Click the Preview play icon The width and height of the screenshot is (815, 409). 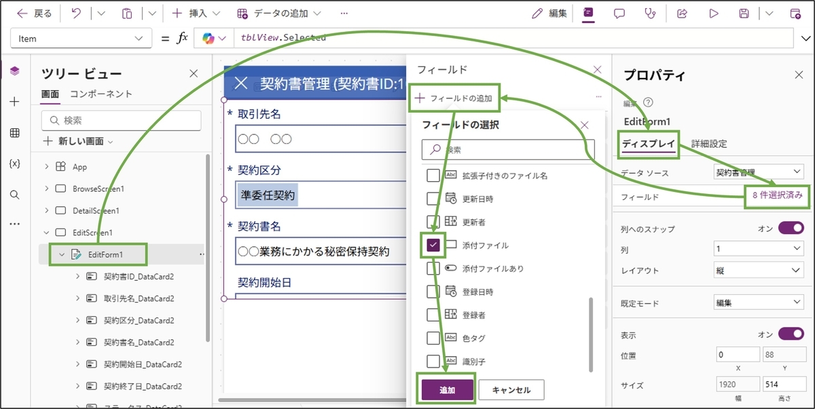click(x=714, y=13)
